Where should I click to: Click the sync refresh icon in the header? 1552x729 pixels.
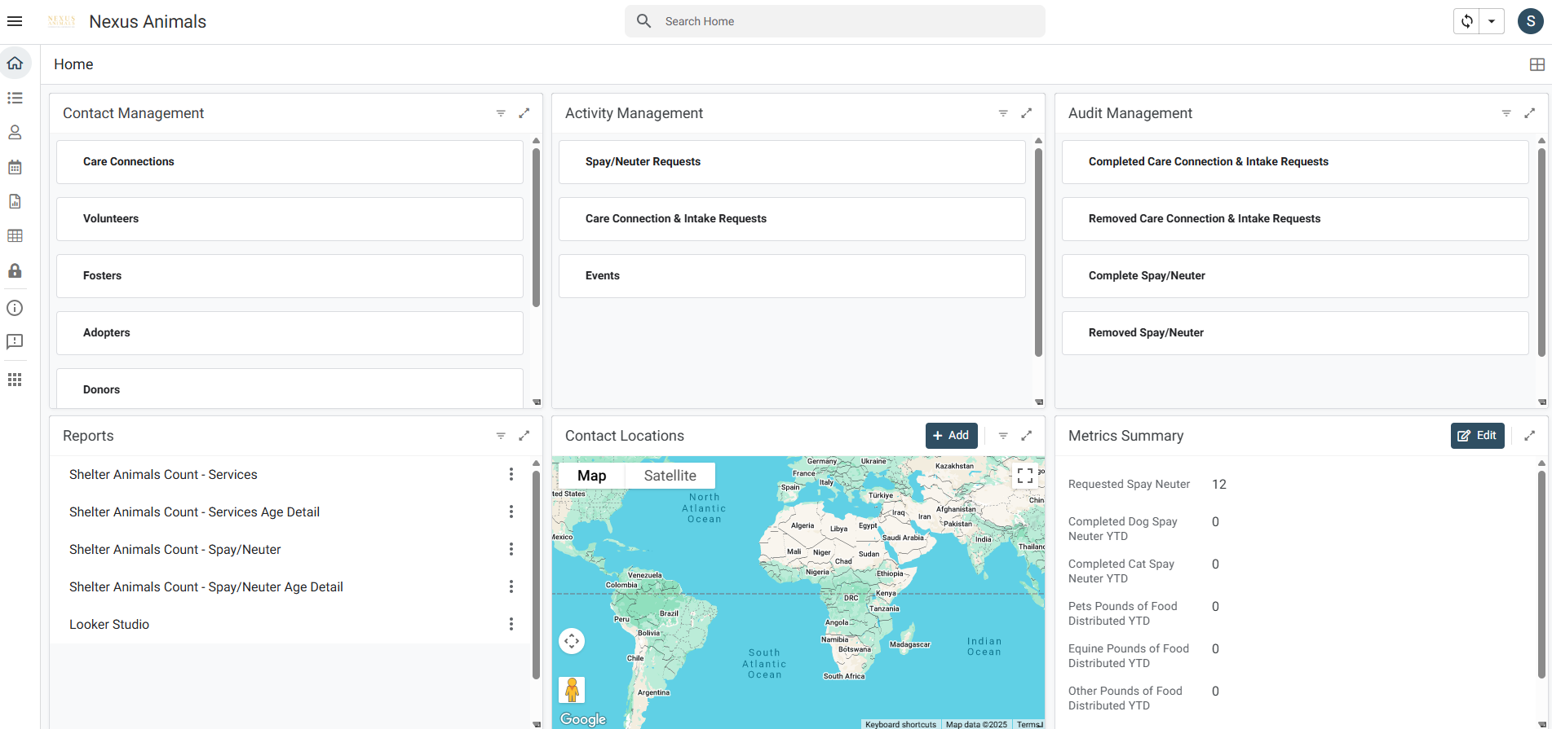pos(1466,21)
